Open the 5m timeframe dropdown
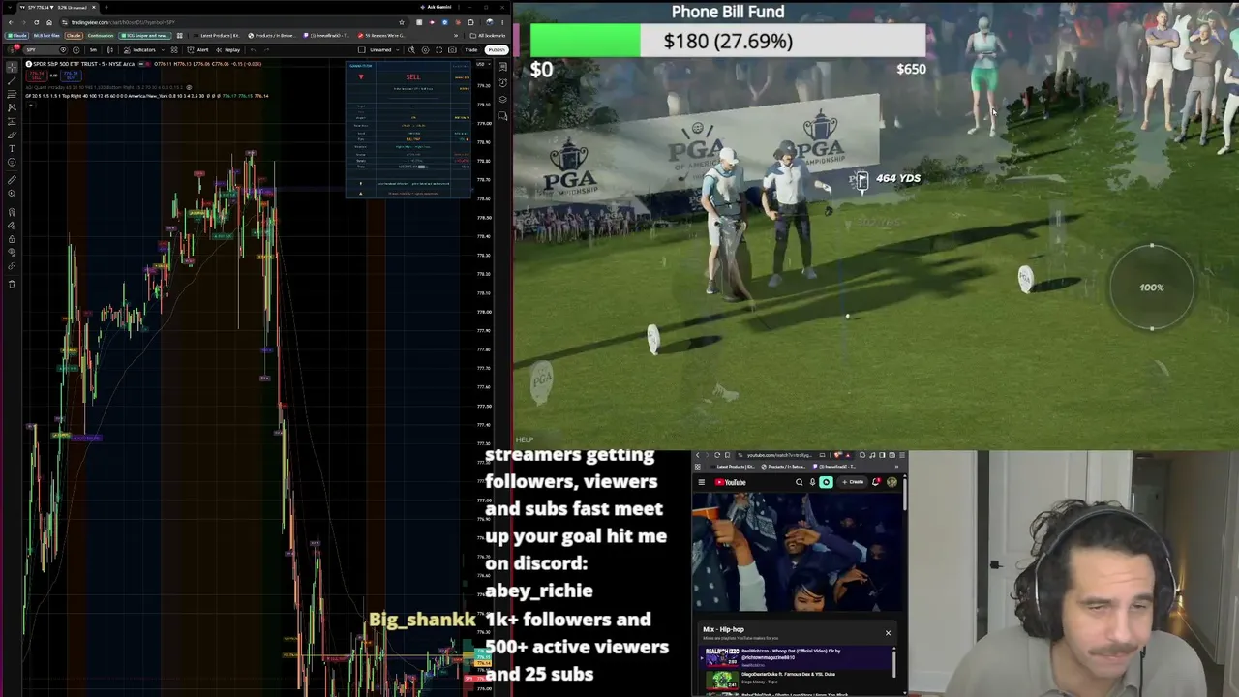The image size is (1239, 697). [x=93, y=50]
